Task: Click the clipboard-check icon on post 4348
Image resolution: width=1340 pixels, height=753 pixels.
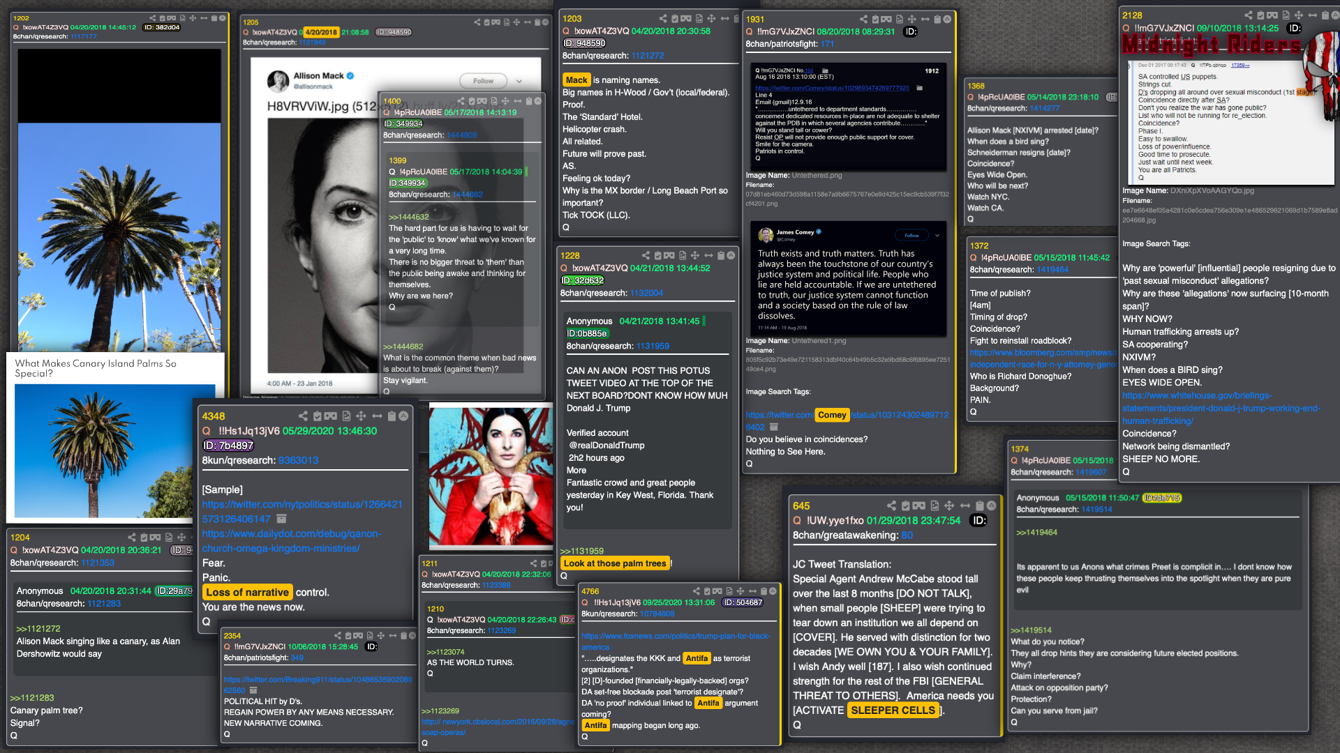Action: pos(317,416)
